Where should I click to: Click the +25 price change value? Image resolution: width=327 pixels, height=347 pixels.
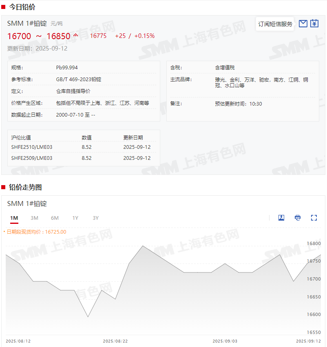[120, 36]
